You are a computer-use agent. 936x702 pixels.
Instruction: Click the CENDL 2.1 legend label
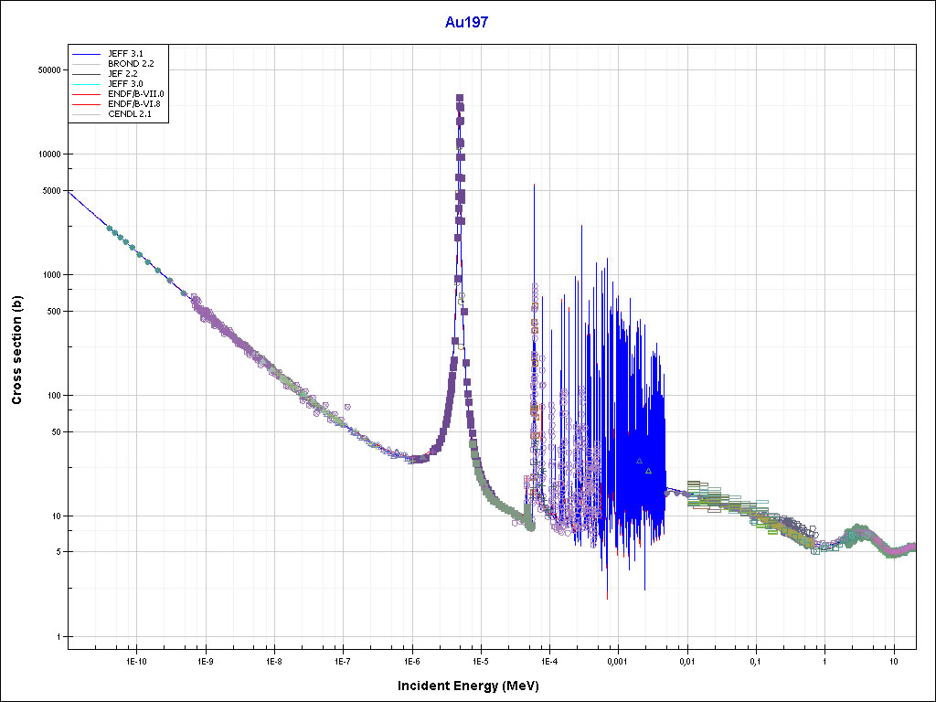click(x=129, y=114)
